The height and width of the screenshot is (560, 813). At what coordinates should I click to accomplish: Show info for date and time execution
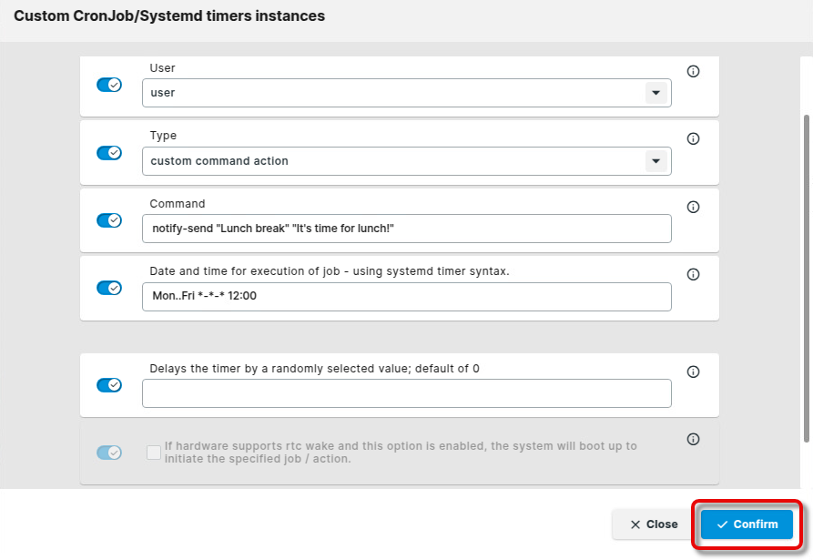point(693,274)
